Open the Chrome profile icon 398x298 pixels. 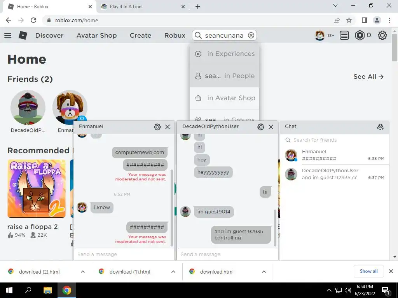[x=377, y=20]
